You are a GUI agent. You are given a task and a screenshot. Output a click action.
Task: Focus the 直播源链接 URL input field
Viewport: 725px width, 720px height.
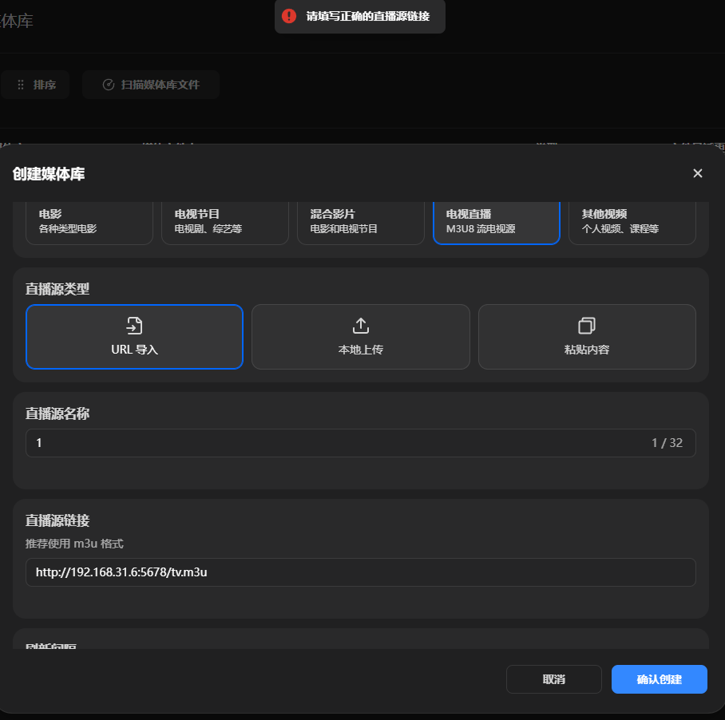click(361, 572)
